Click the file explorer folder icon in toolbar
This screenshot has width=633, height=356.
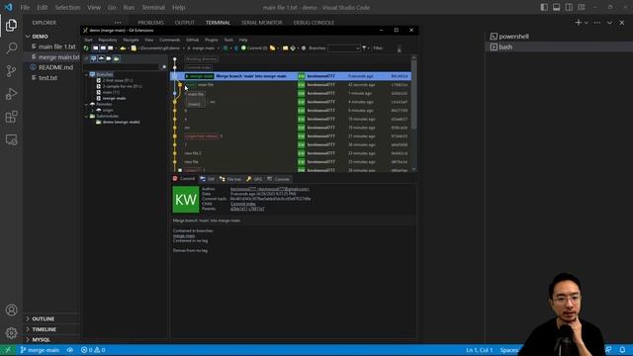point(286,48)
